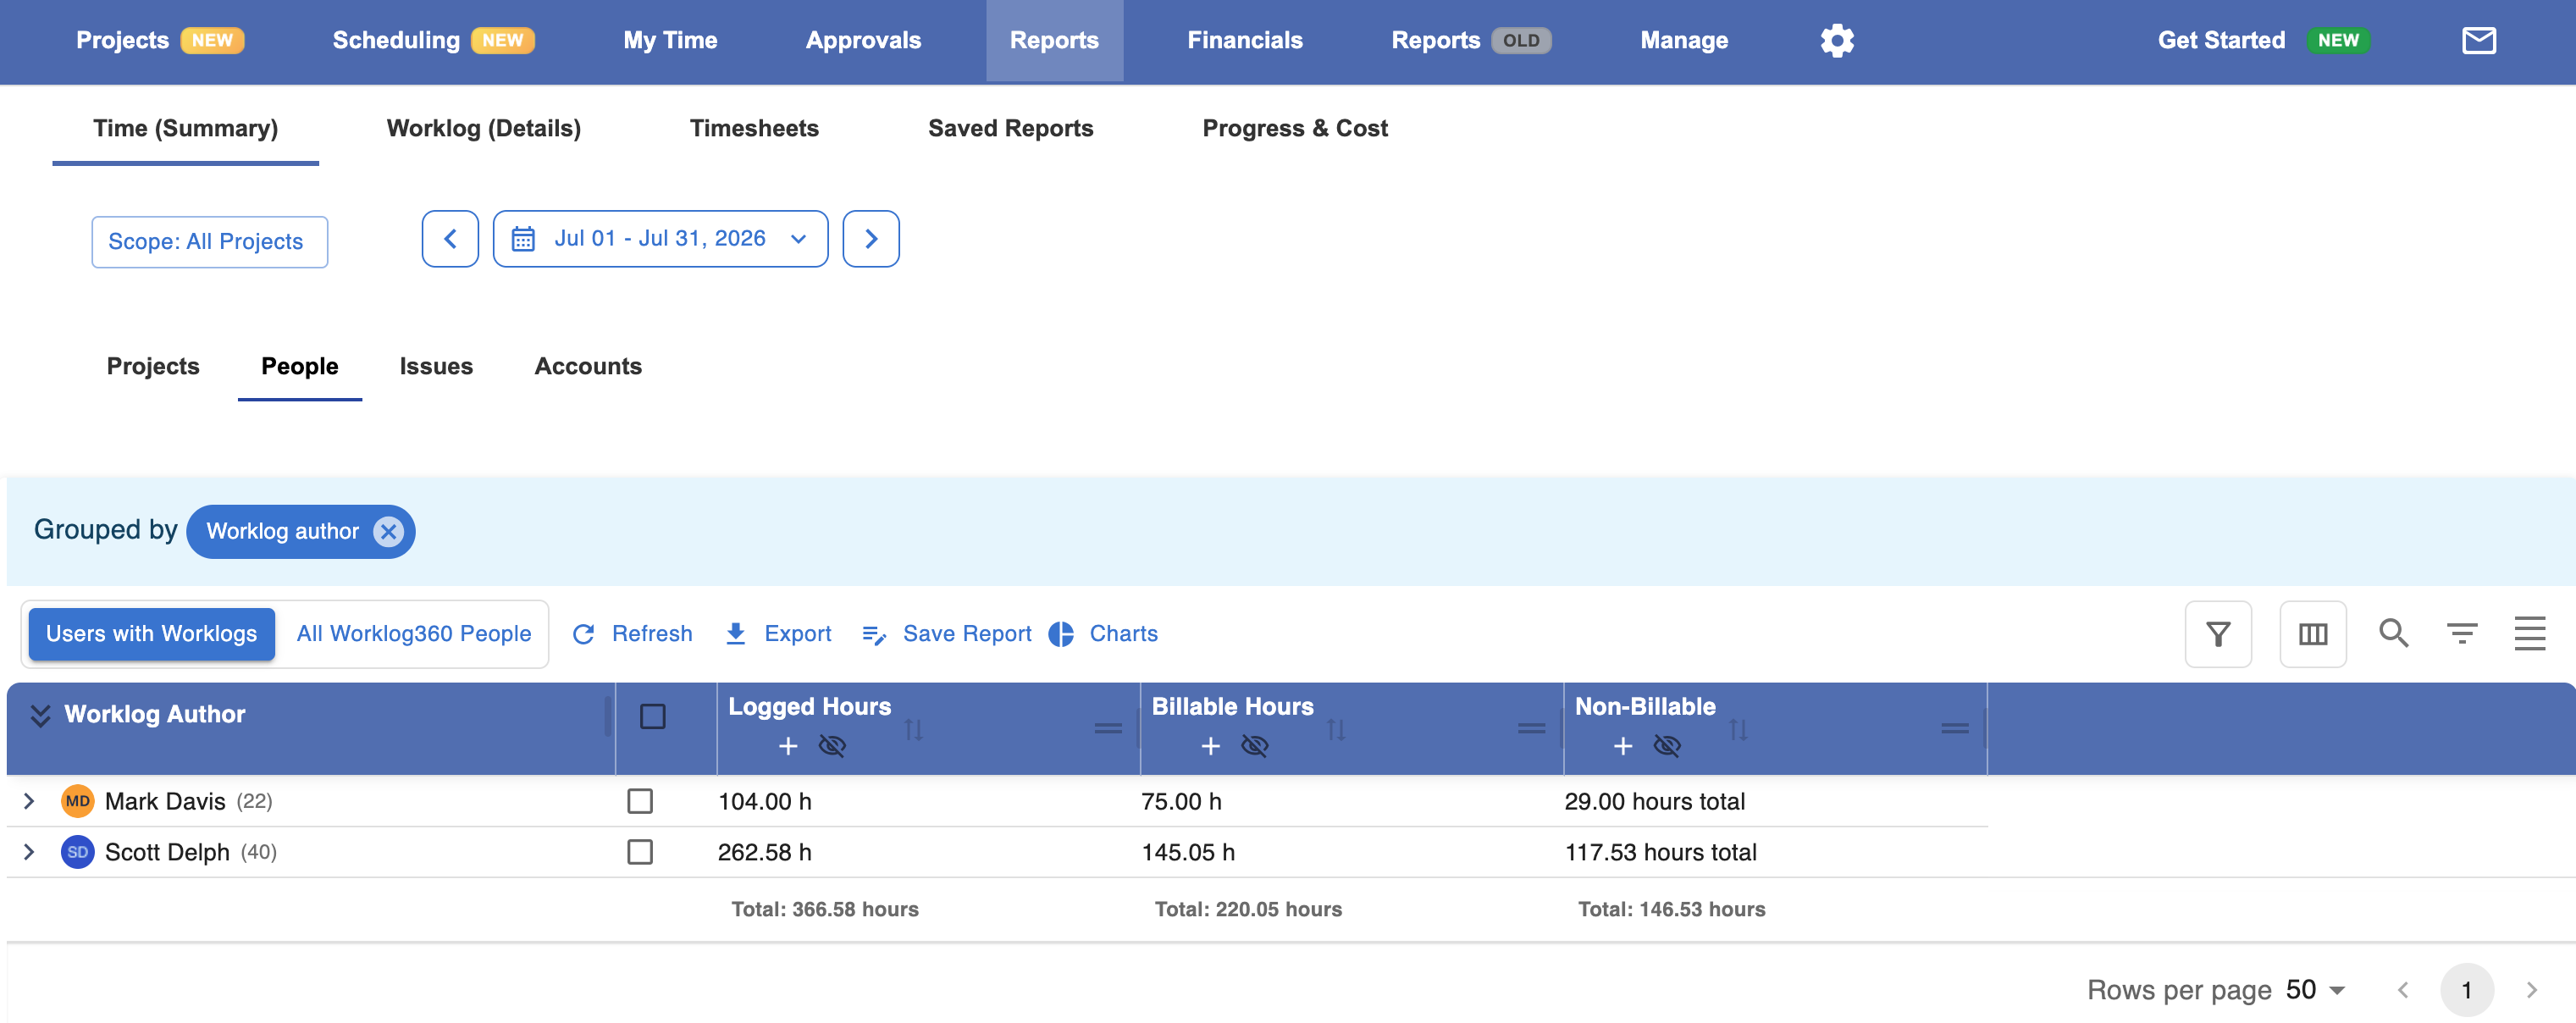Viewport: 2576px width, 1023px height.
Task: Click page 1 in pagination
Action: point(2466,990)
